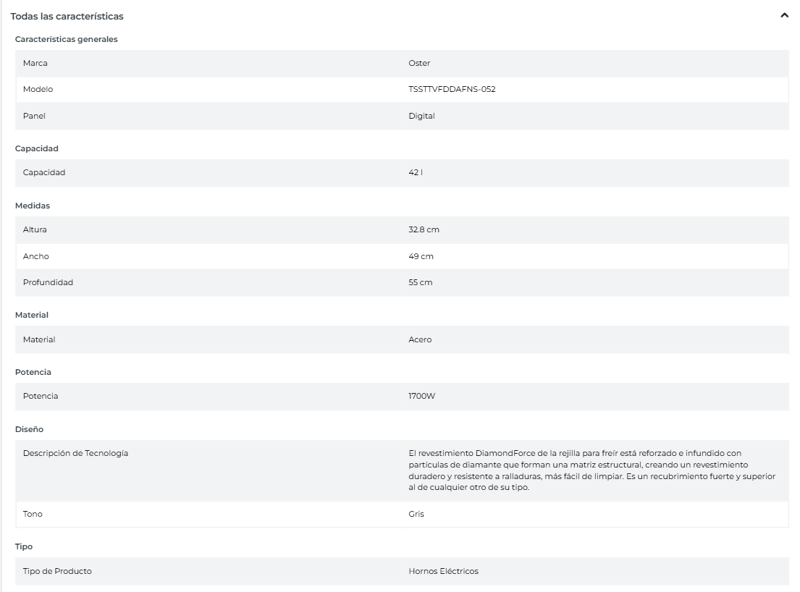This screenshot has height=592, width=800.
Task: Click the Profundidad row label
Action: tap(48, 282)
